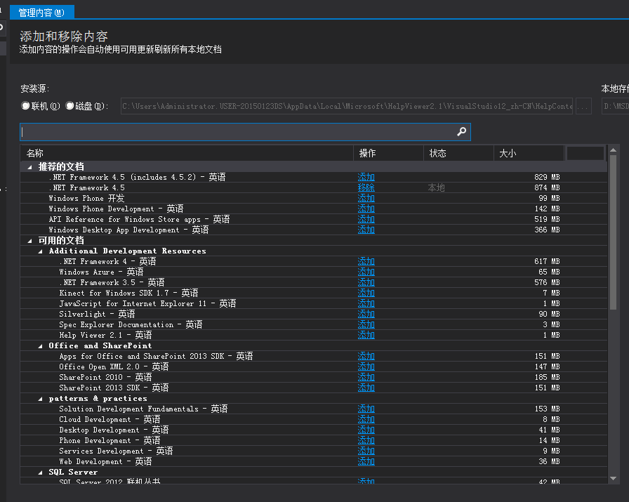629x502 pixels.
Task: Add Windows Desktop App Development docs
Action: coord(366,230)
